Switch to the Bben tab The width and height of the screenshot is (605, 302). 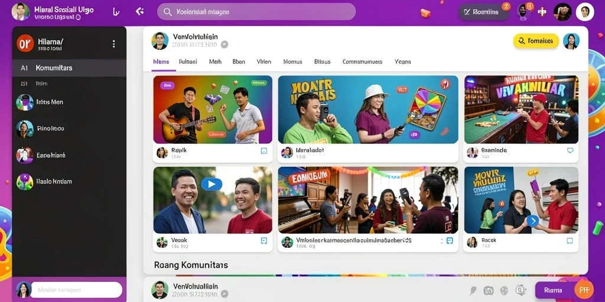point(239,61)
